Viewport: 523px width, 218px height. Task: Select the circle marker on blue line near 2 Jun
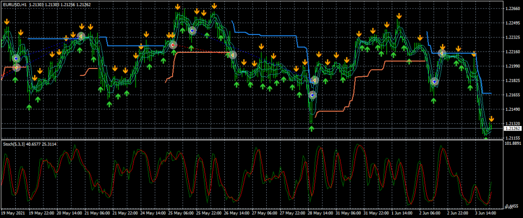[x=442, y=53]
